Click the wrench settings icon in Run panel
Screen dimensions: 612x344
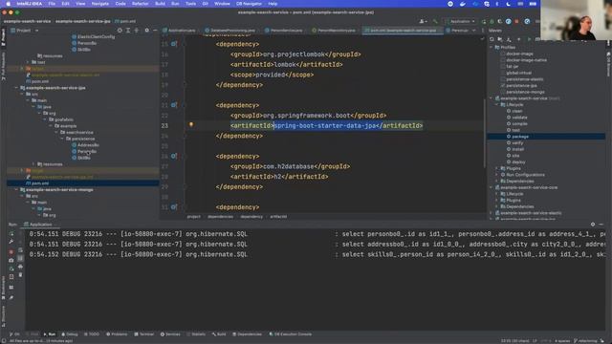(11, 242)
